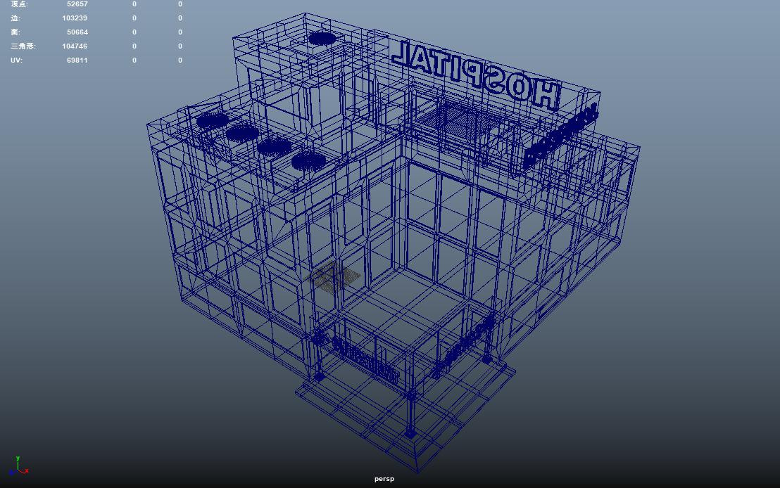Screen dimensions: 780x488
Task: Select the front pillar base of the entrance canopy
Action: point(410,432)
